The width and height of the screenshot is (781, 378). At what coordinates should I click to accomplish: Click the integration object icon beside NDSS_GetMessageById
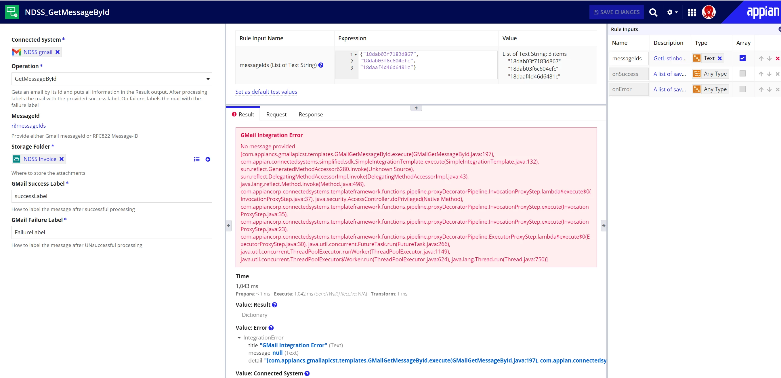click(x=12, y=12)
